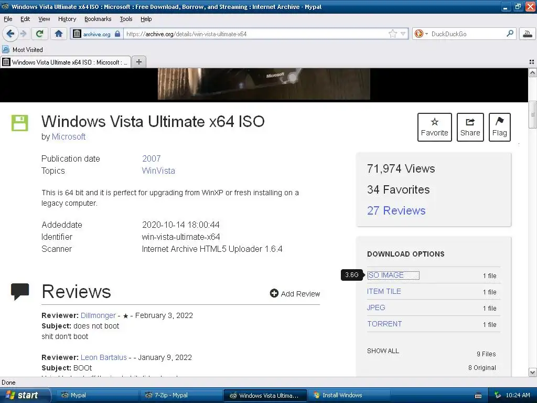Click SHOW ALL download files
The image size is (537, 403).
click(x=383, y=351)
